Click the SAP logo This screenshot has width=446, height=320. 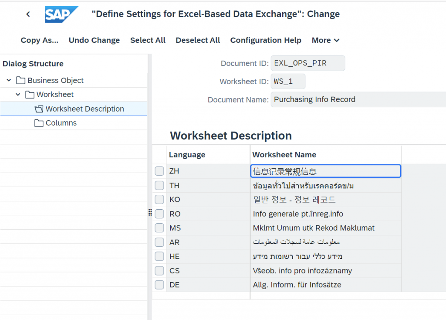click(61, 14)
